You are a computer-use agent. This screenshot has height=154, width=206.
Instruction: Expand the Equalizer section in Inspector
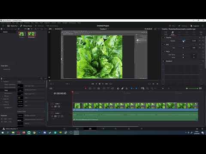tap(164, 61)
